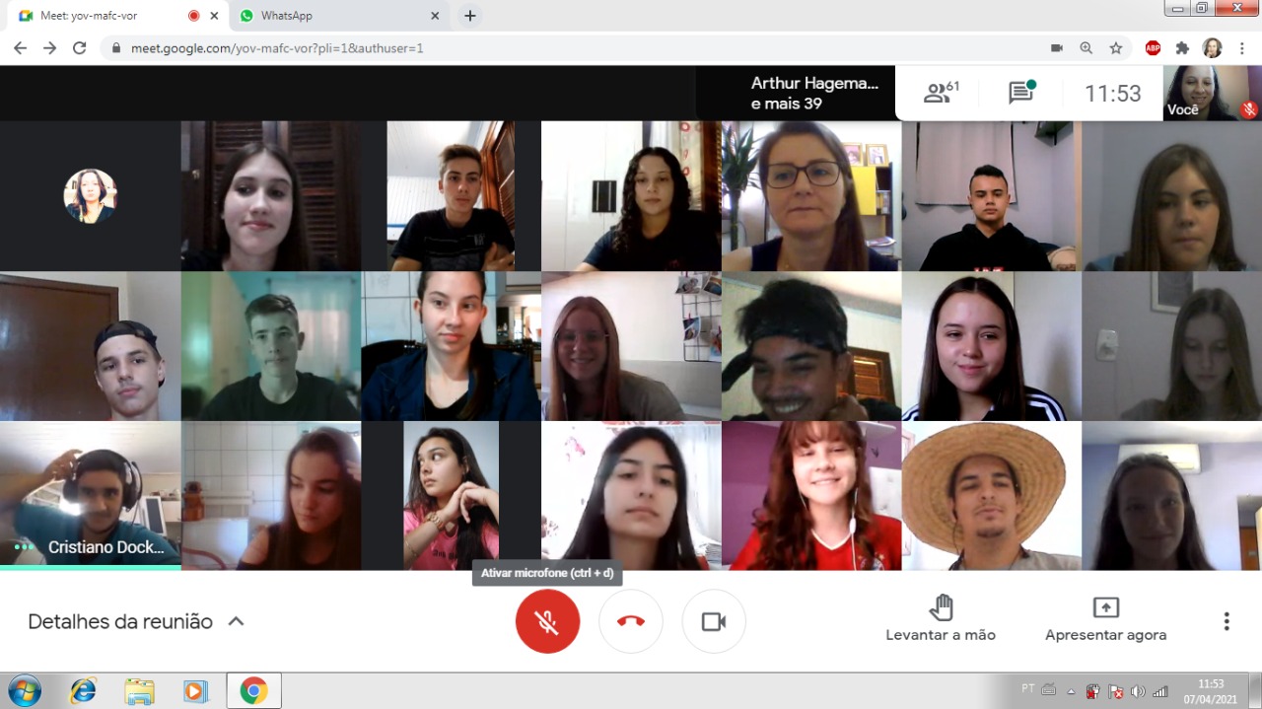The width and height of the screenshot is (1262, 709).
Task: Select the Meet yov-mafc-vor tab
Action: pyautogui.click(x=108, y=16)
